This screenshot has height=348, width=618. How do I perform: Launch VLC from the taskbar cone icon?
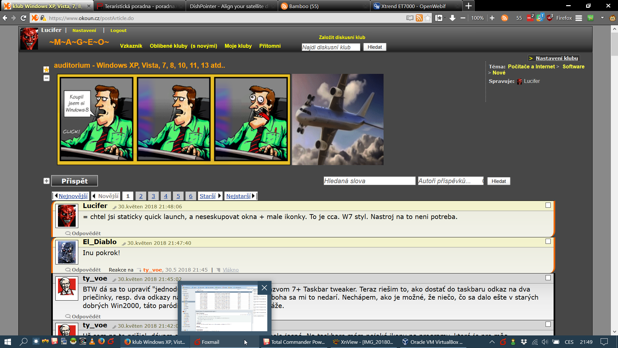(92, 341)
